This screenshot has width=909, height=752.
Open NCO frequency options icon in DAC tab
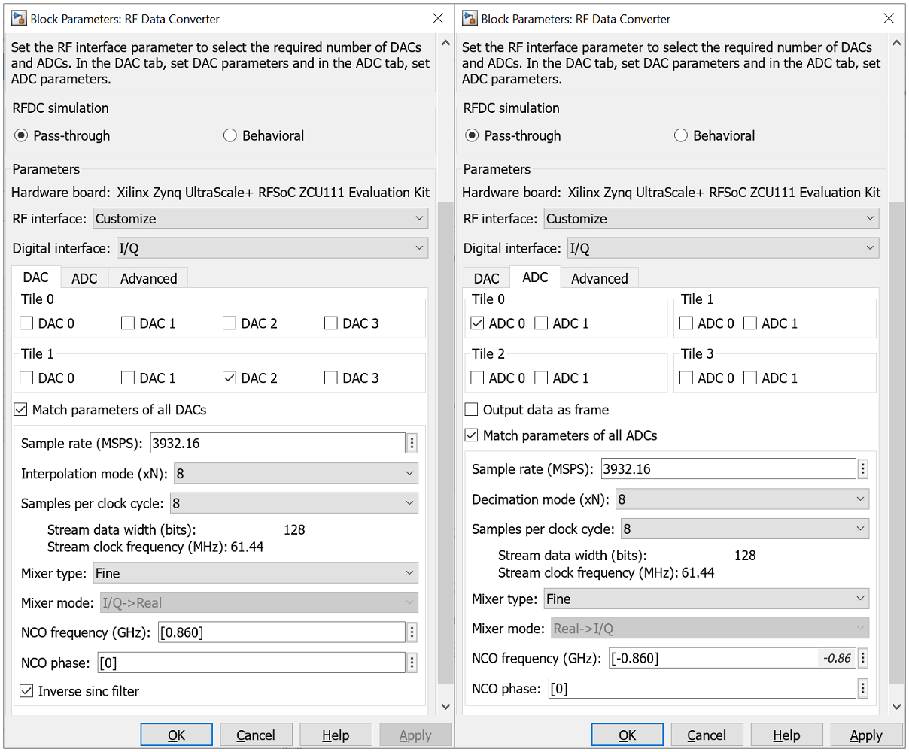[x=412, y=632]
